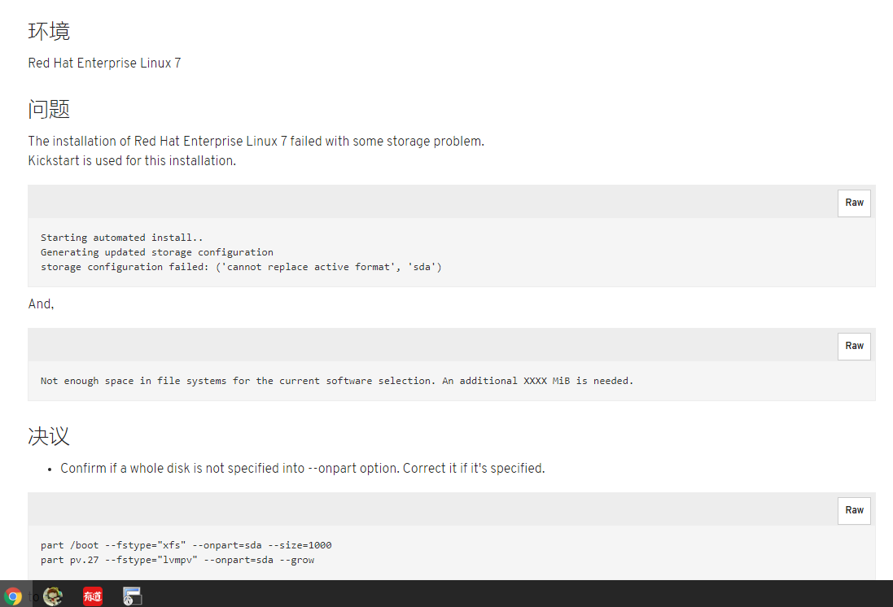Click the 'Red Hat Enterprise Linux 7' environment text
Image resolution: width=893 pixels, height=607 pixels.
(105, 63)
